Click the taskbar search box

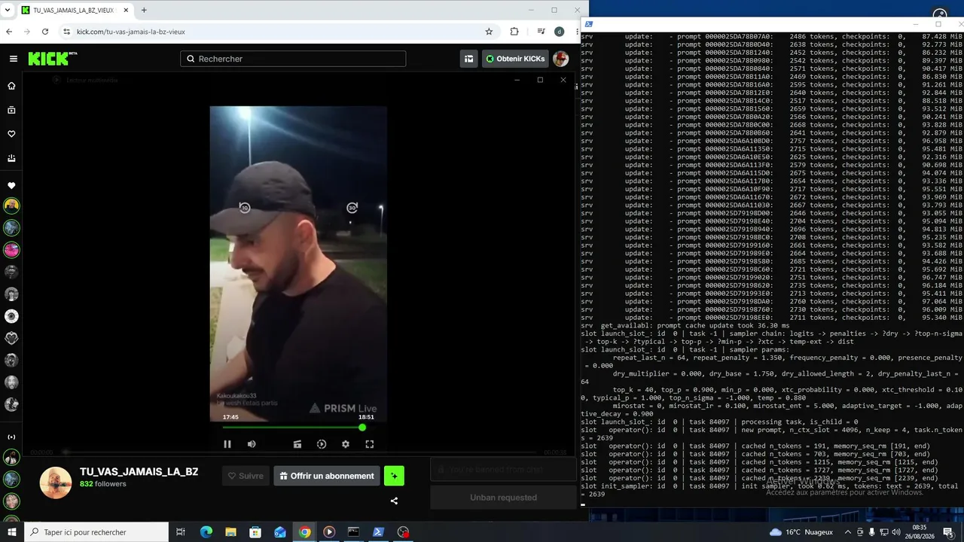coord(96,532)
